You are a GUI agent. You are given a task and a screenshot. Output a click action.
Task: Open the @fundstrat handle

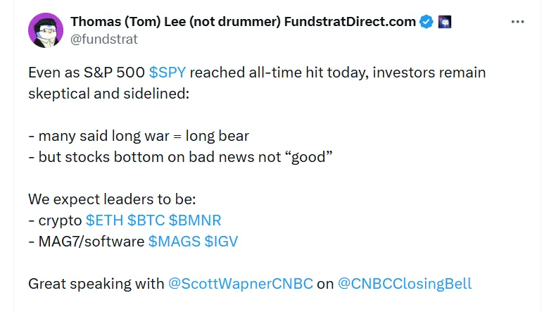[x=103, y=39]
